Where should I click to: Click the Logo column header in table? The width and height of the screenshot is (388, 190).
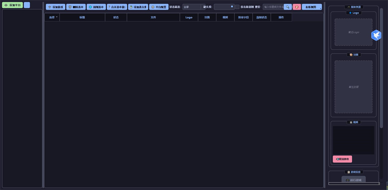(189, 17)
